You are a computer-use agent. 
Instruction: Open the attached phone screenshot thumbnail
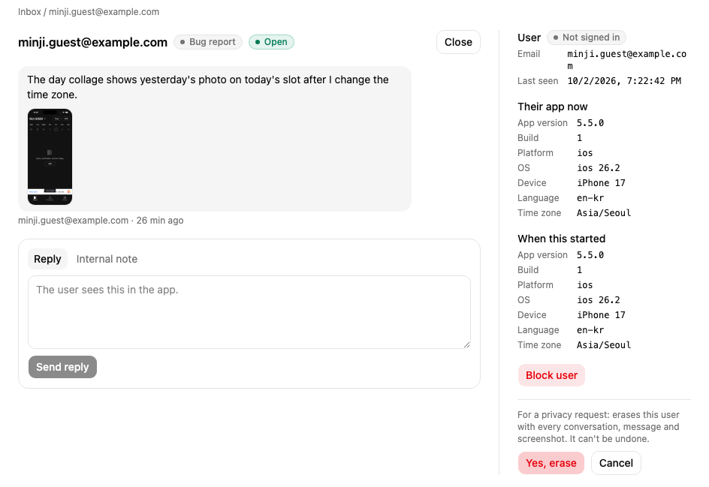click(x=50, y=157)
